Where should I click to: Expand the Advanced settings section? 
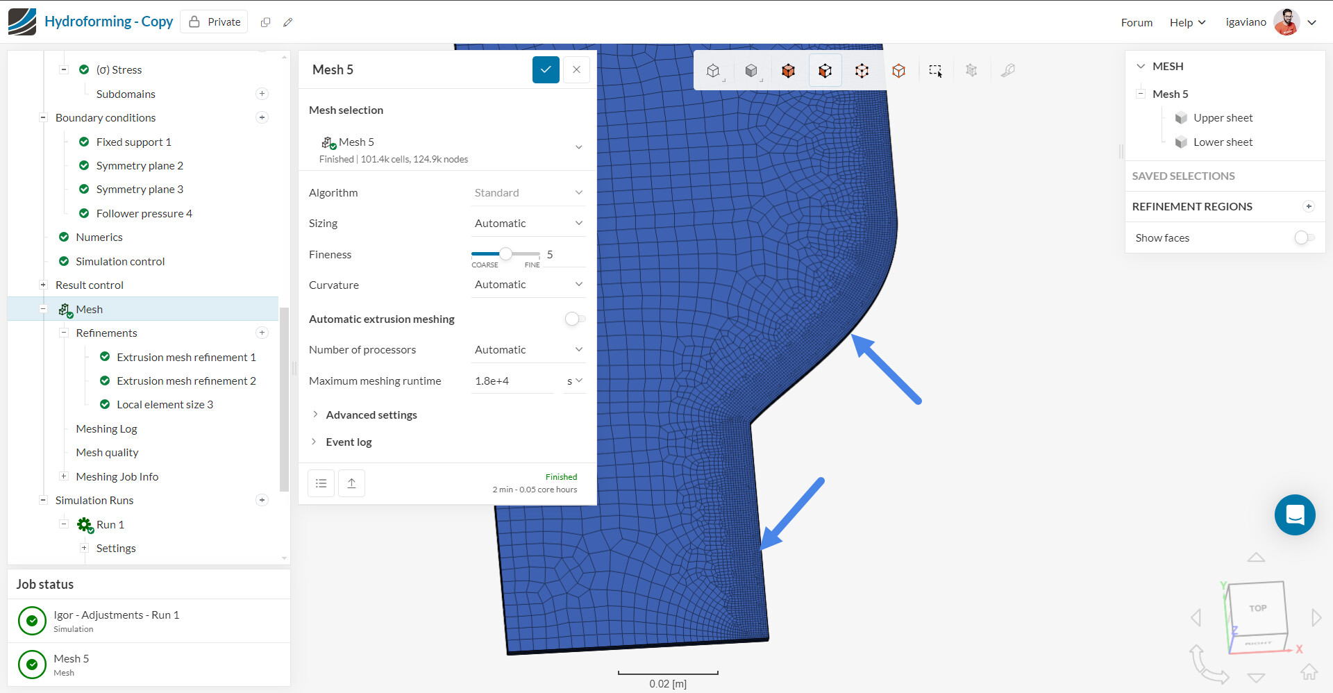tap(371, 415)
